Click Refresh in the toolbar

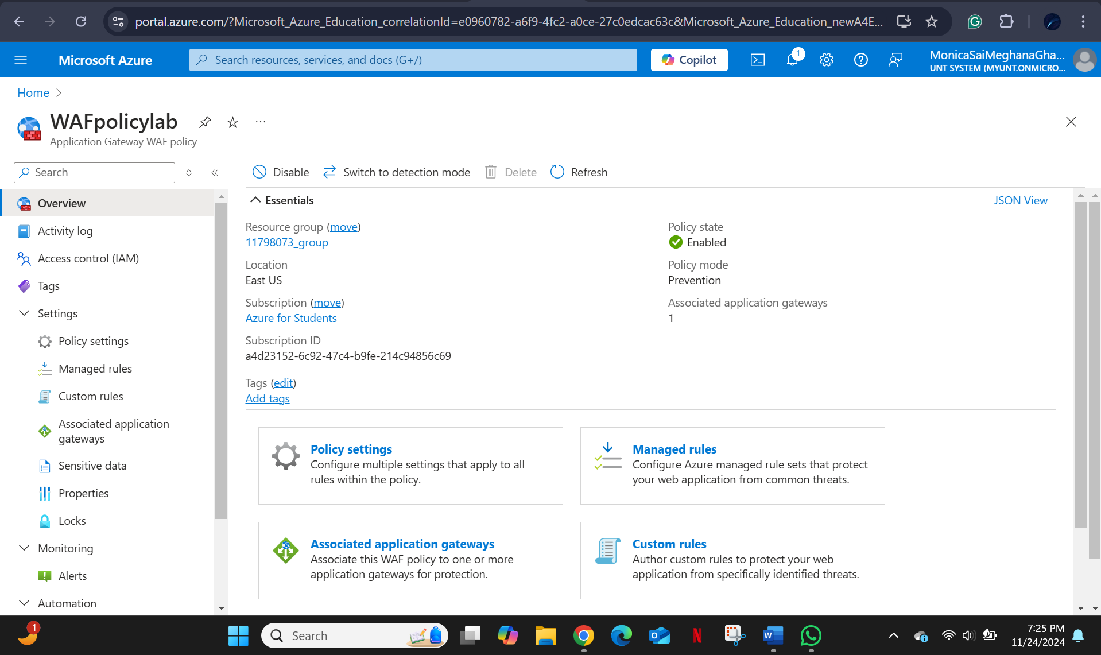pyautogui.click(x=579, y=172)
